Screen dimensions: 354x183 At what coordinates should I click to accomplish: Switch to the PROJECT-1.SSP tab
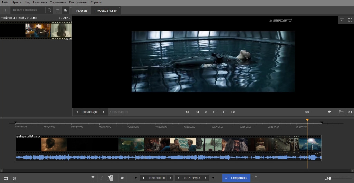[x=106, y=11]
